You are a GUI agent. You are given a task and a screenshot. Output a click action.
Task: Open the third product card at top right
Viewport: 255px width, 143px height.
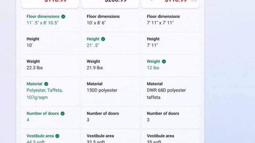[170, 3]
